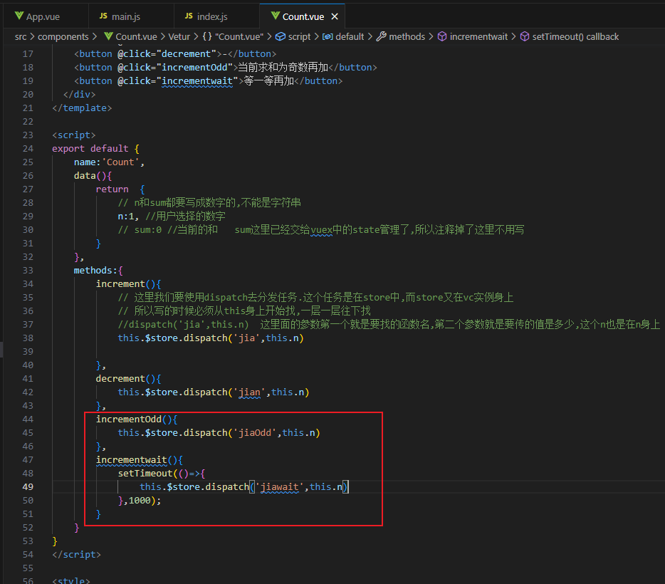This screenshot has width=665, height=584.
Task: Click the JS icon on index.js tab
Action: click(189, 16)
